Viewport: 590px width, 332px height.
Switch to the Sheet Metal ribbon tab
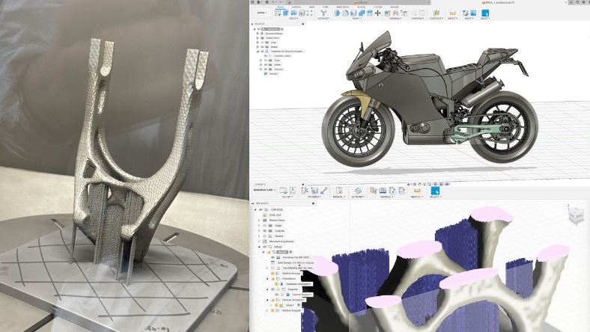pos(341,6)
